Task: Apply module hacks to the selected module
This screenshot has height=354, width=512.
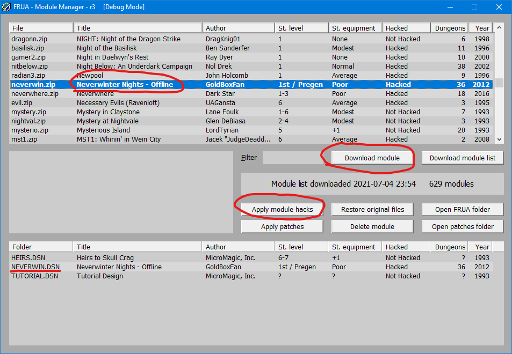Action: (282, 209)
